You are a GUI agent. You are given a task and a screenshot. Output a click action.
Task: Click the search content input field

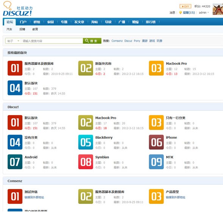[x=52, y=41]
